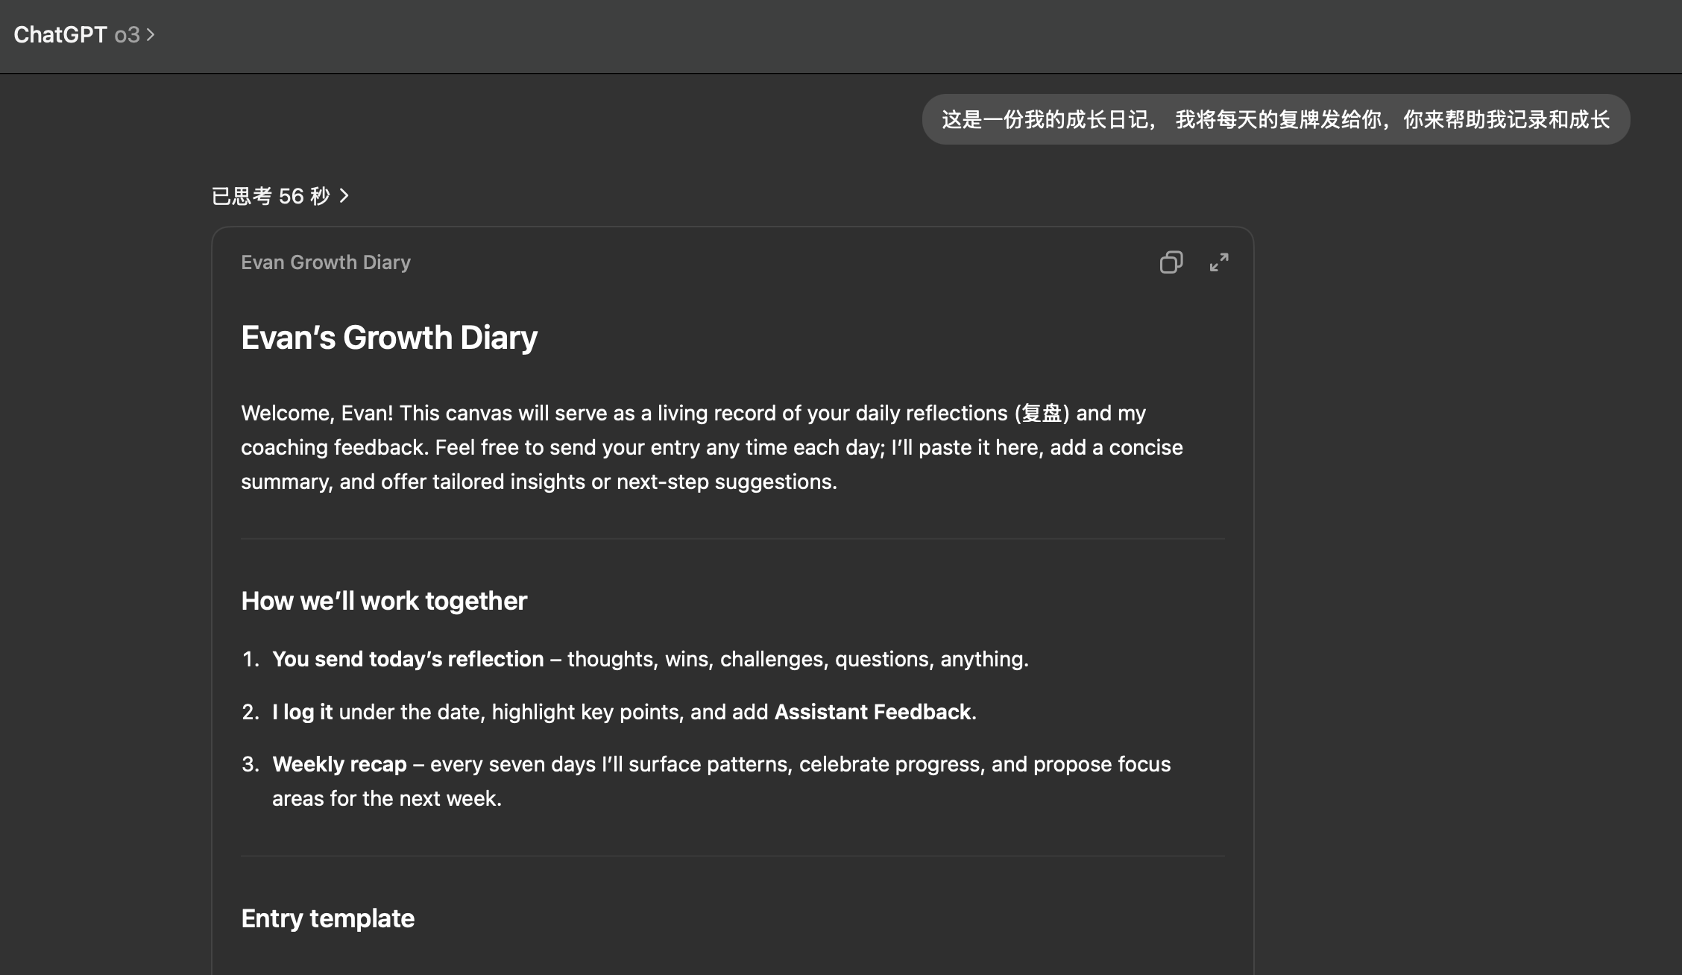Click the "Entry template" heading

327,918
